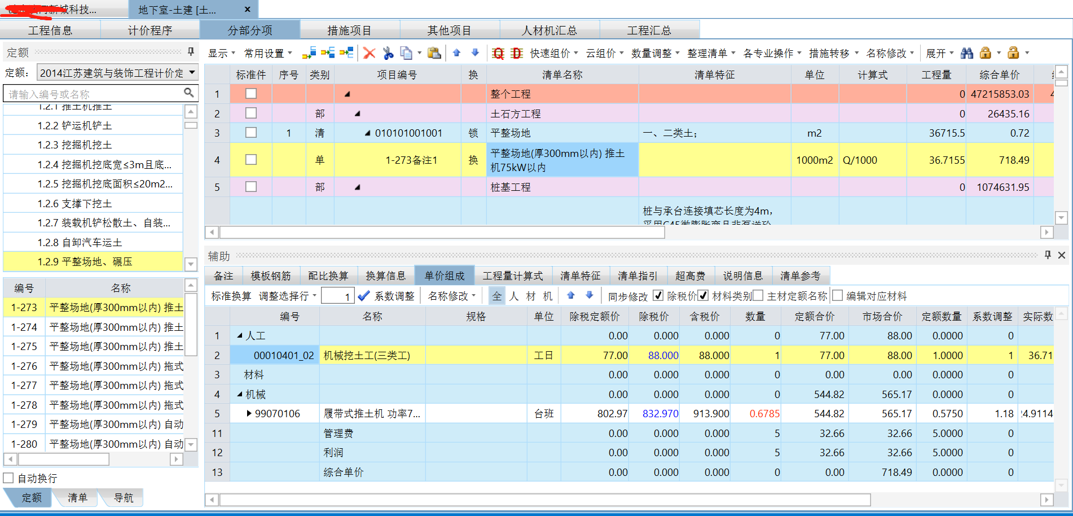The width and height of the screenshot is (1073, 516).
Task: Enable the 编辑对应材料 checkbox
Action: pyautogui.click(x=837, y=295)
